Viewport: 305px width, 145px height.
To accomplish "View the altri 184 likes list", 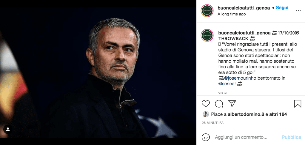I will [x=278, y=114].
